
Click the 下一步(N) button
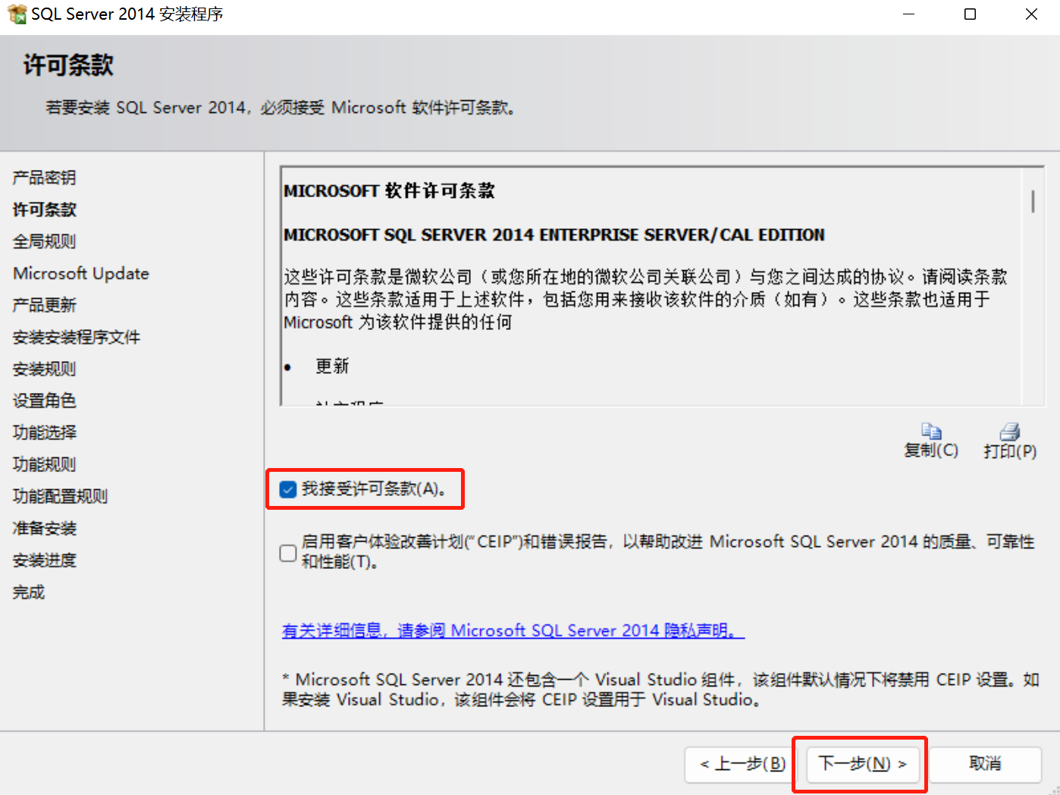863,764
